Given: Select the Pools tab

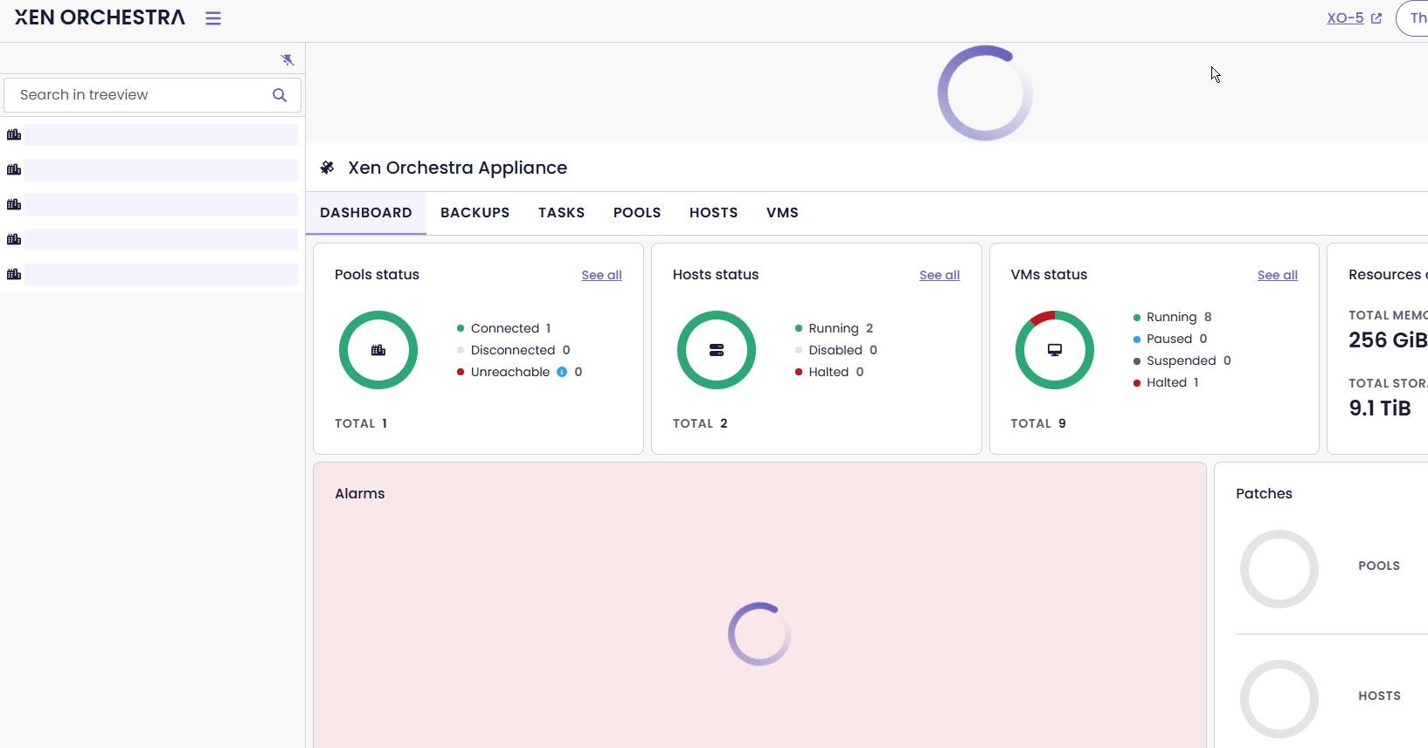Looking at the screenshot, I should (637, 213).
